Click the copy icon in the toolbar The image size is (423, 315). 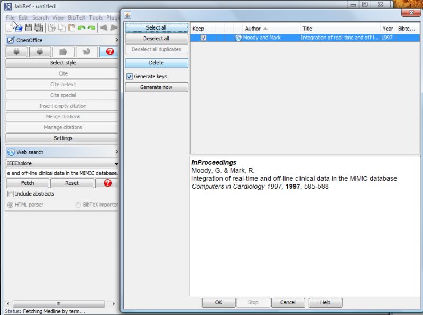pyautogui.click(x=62, y=27)
